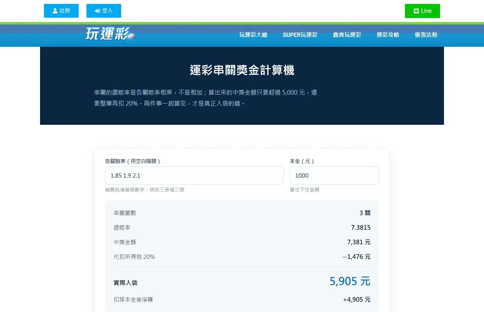Click the 登入 login button
Screen dimensions: 484x312
pyautogui.click(x=104, y=11)
